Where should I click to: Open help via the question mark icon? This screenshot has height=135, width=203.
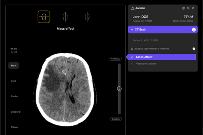(184, 8)
